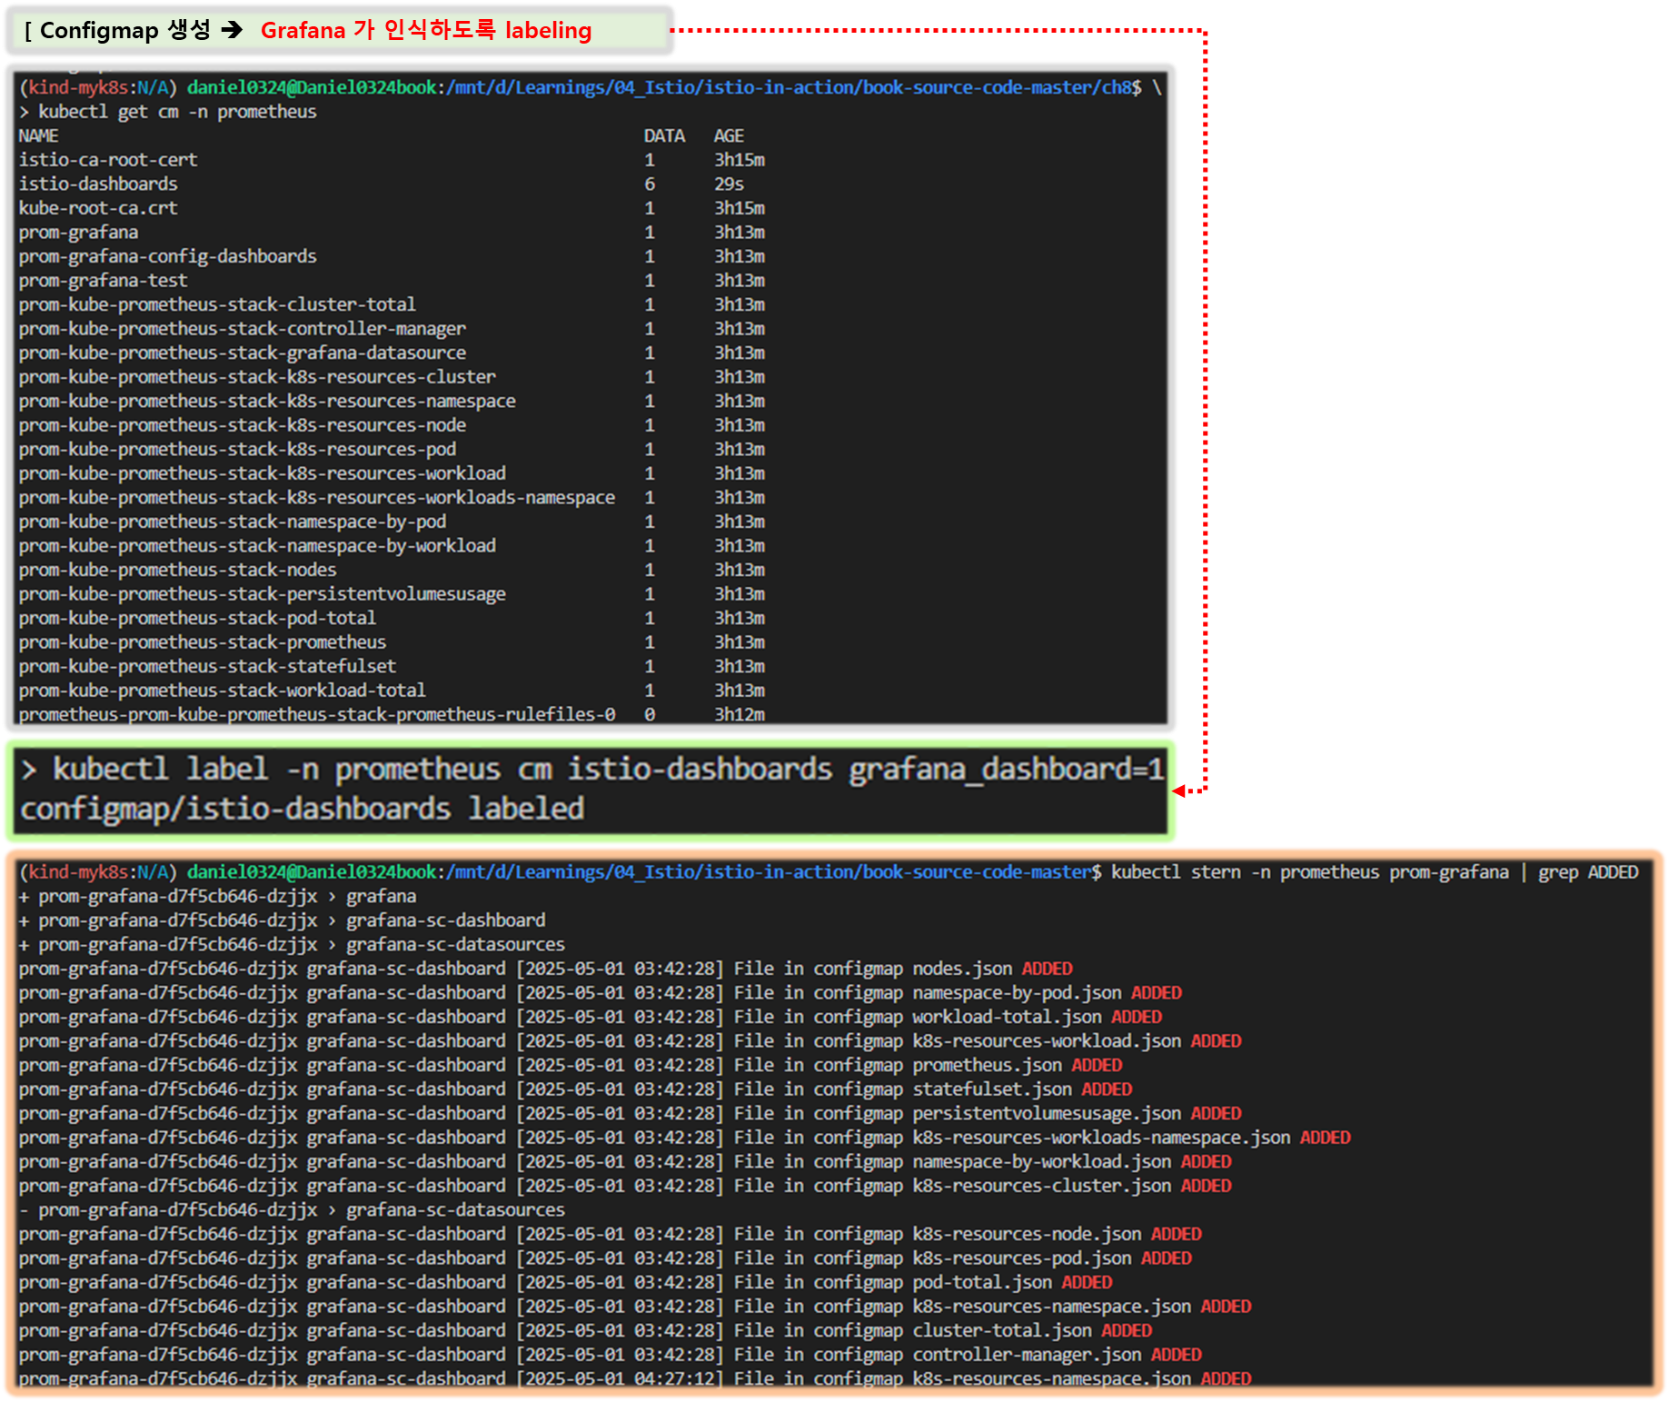Click prom-kube-prometheus-stack-namespace-by-pod entry
The width and height of the screenshot is (1669, 1402).
[232, 522]
